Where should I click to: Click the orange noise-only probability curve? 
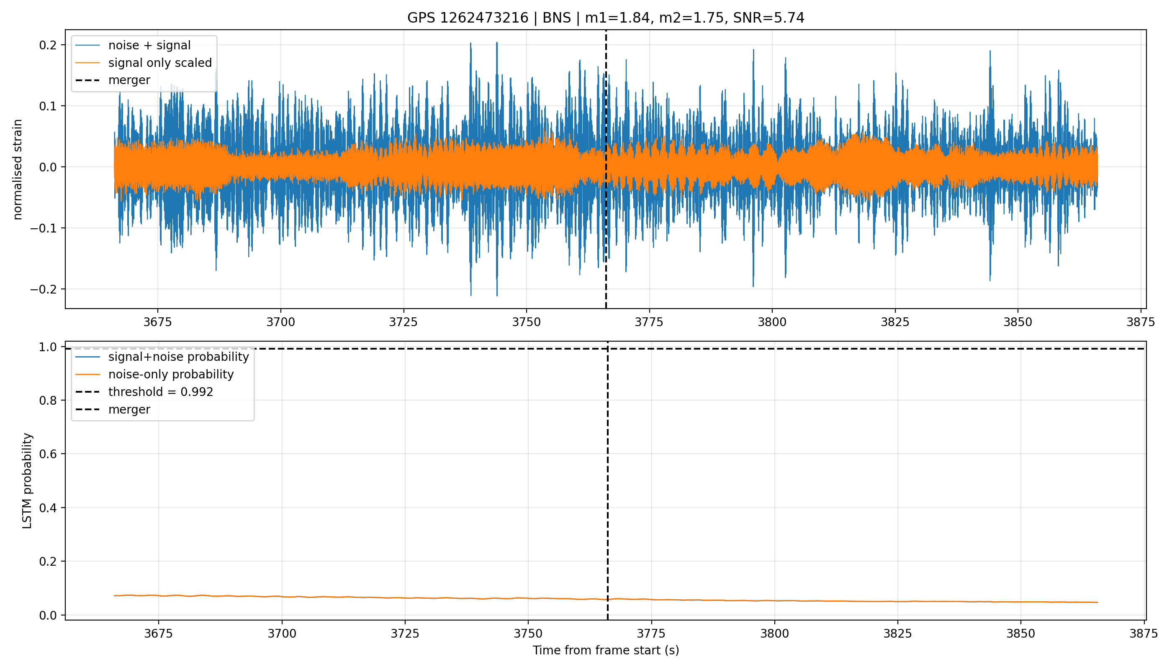(x=460, y=598)
